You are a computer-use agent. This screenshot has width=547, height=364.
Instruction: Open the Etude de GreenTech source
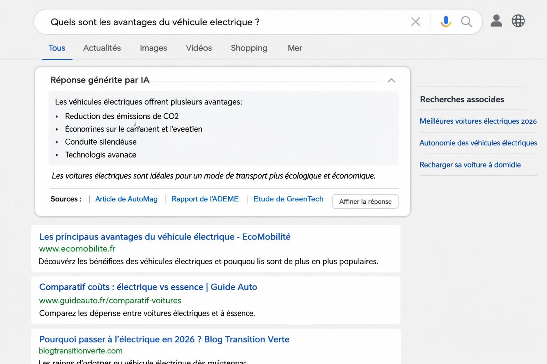pyautogui.click(x=288, y=199)
